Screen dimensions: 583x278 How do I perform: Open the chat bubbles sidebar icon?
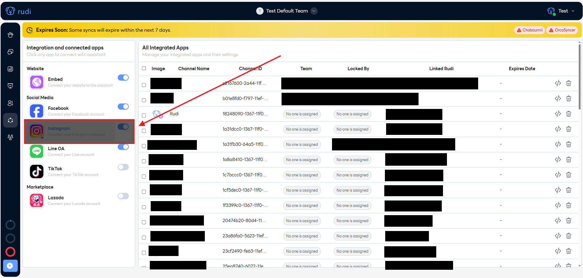click(10, 52)
